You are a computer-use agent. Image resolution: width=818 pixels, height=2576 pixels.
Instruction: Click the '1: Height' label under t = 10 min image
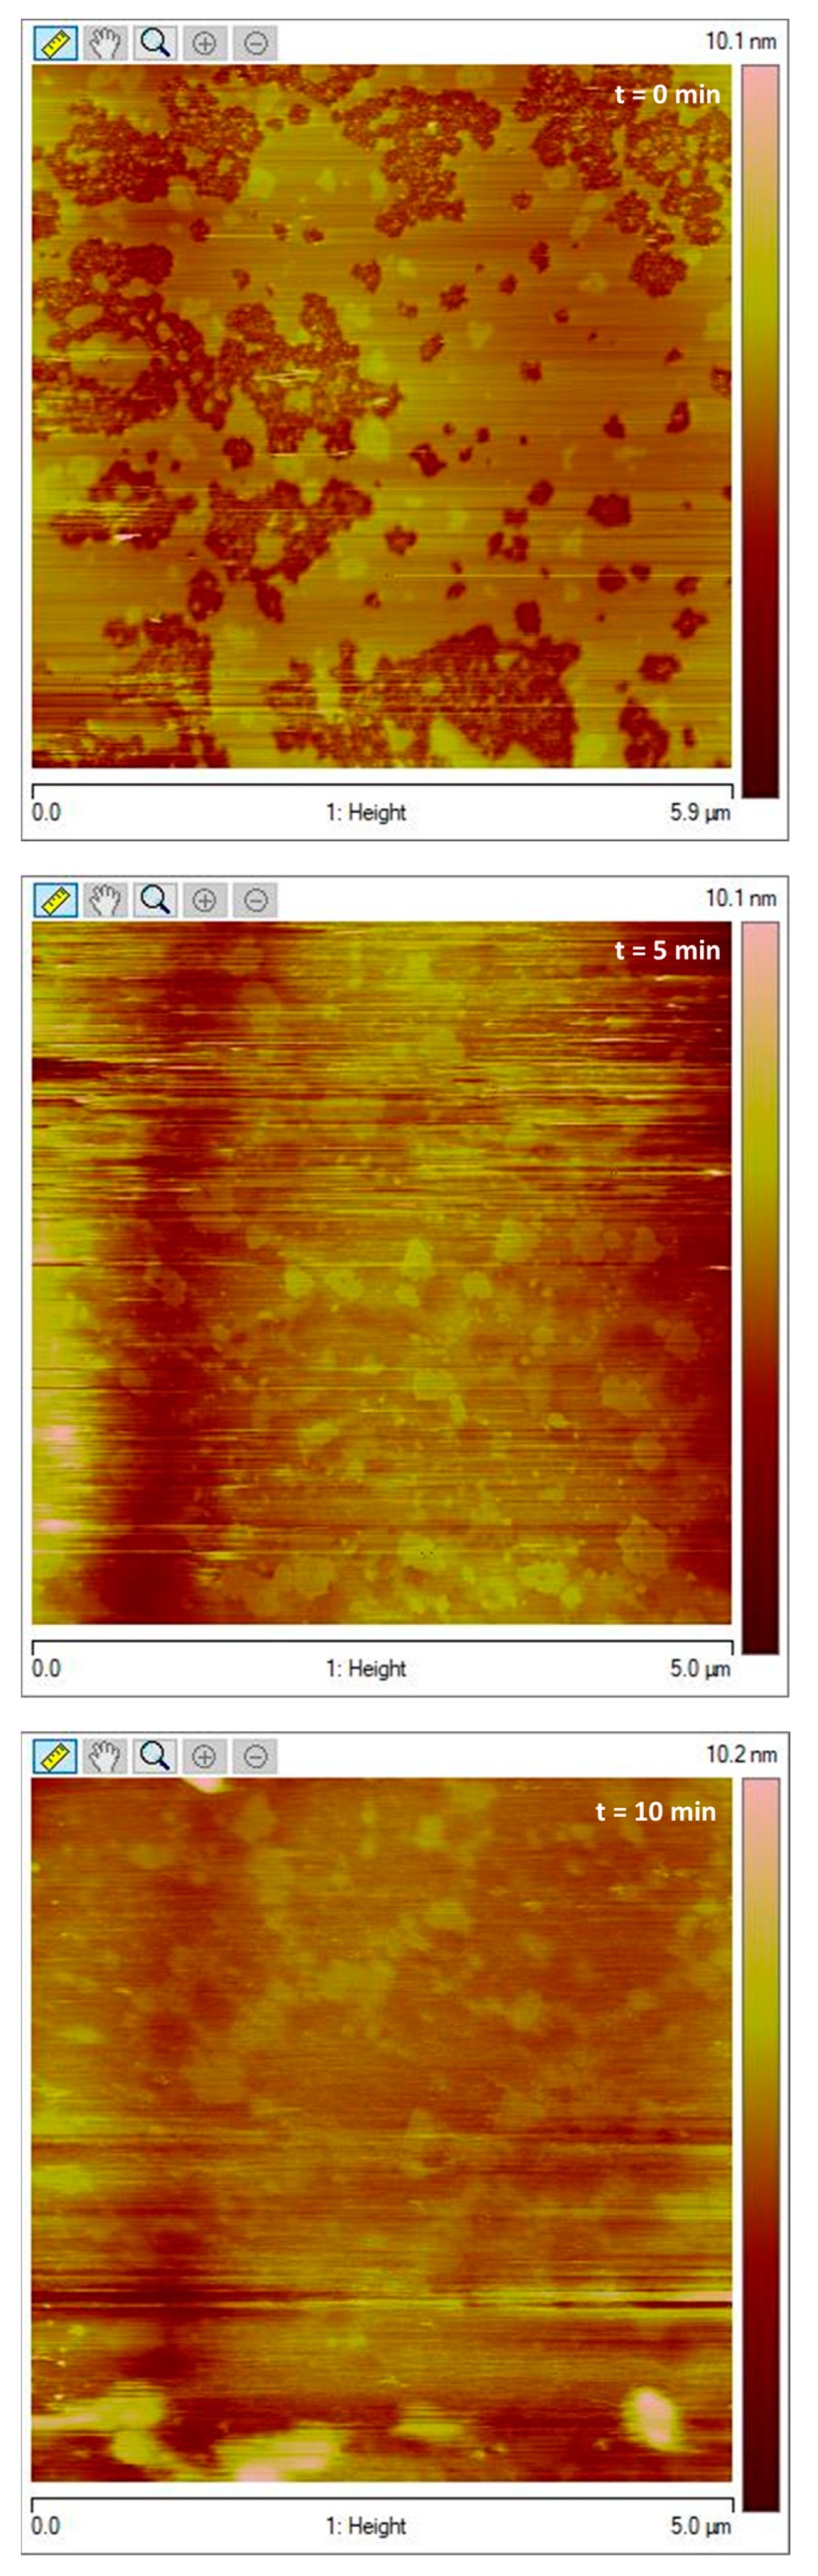[366, 2526]
